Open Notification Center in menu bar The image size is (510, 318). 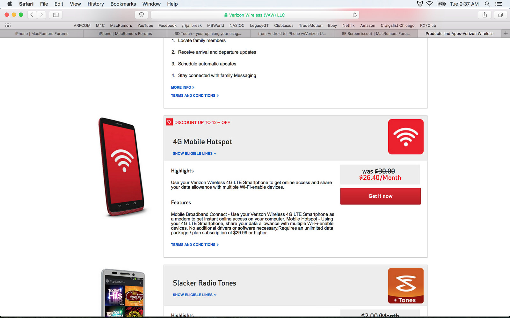(x=499, y=4)
